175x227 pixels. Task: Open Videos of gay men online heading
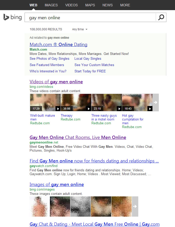tap(56, 82)
